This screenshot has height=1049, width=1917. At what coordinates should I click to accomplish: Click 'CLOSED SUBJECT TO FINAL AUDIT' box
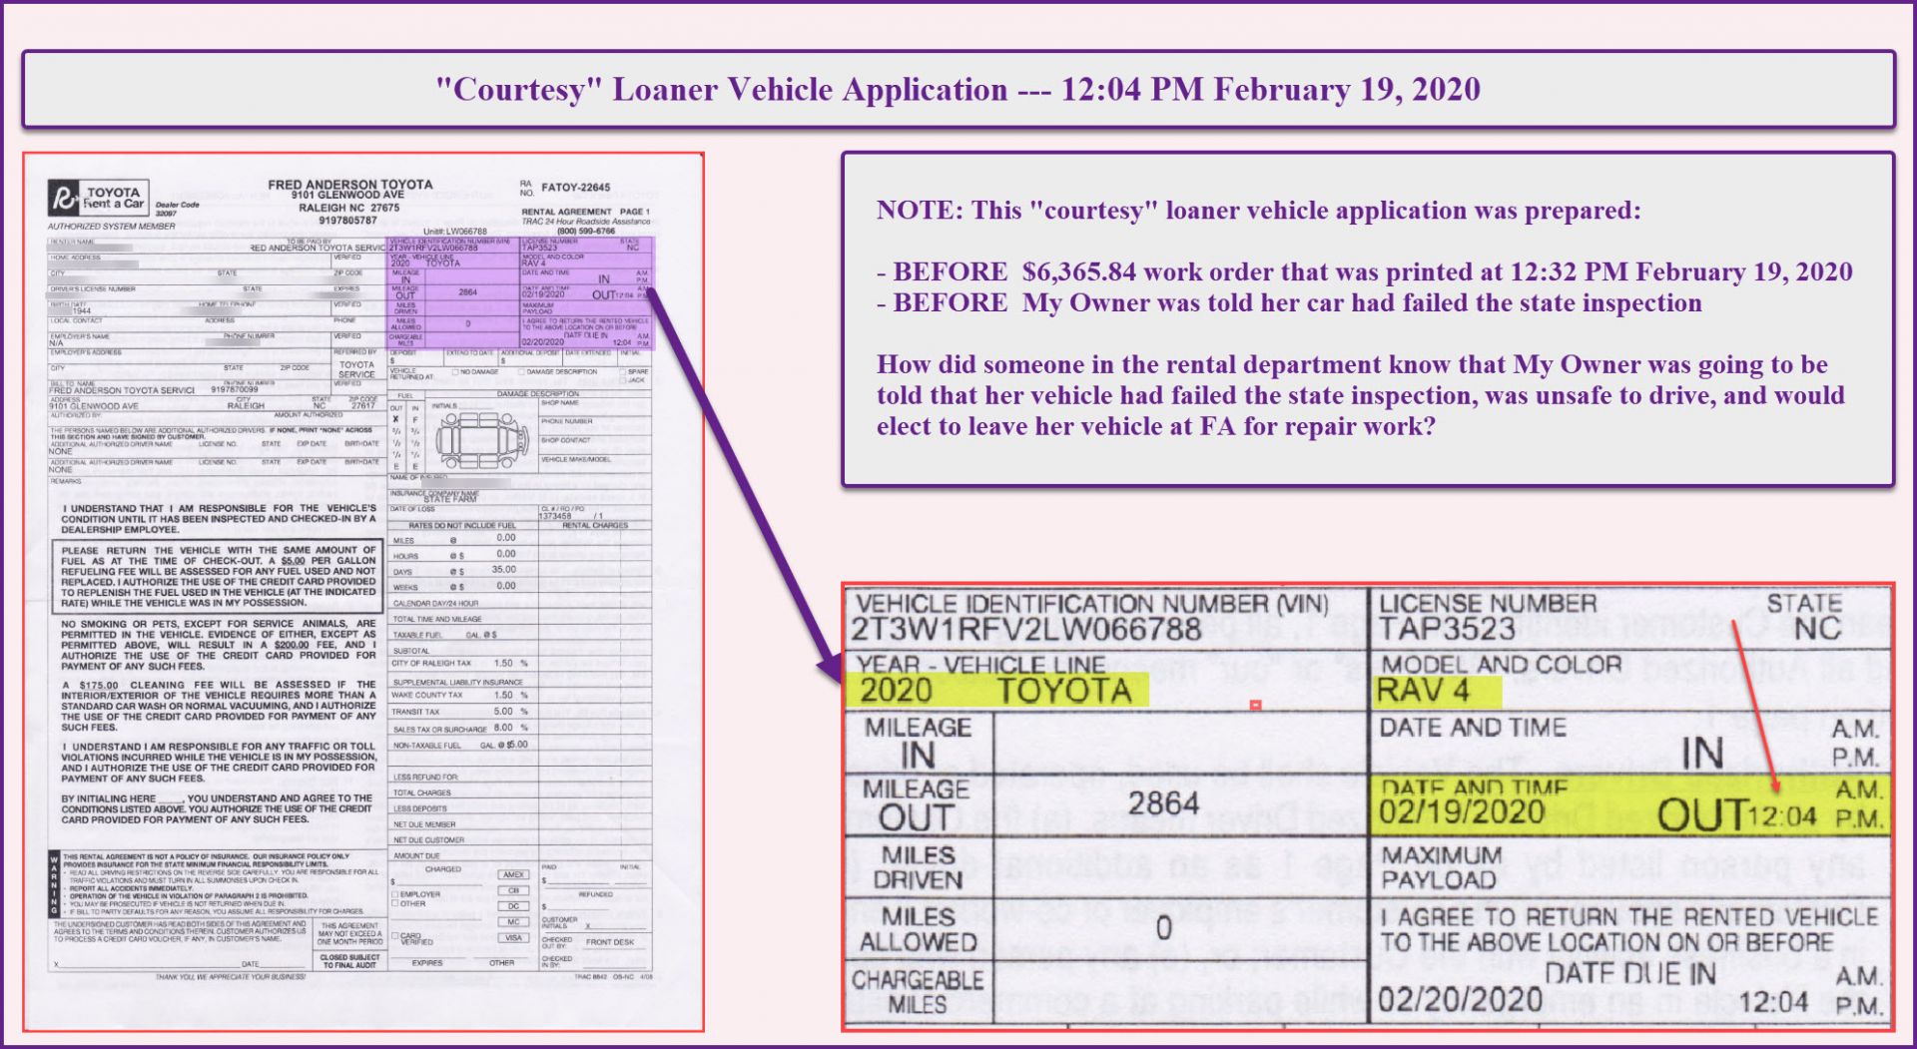click(349, 960)
